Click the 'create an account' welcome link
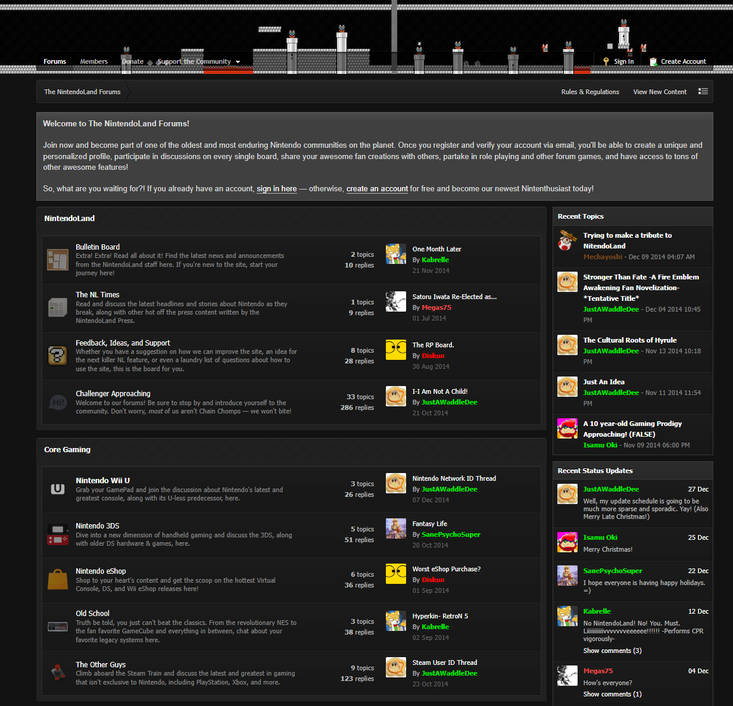 tap(378, 189)
